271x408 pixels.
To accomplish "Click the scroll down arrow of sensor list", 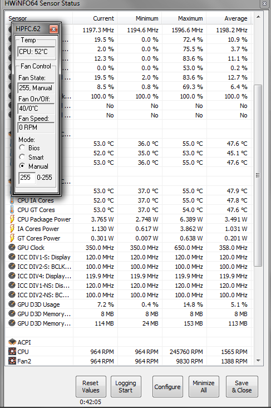I will click(258, 361).
